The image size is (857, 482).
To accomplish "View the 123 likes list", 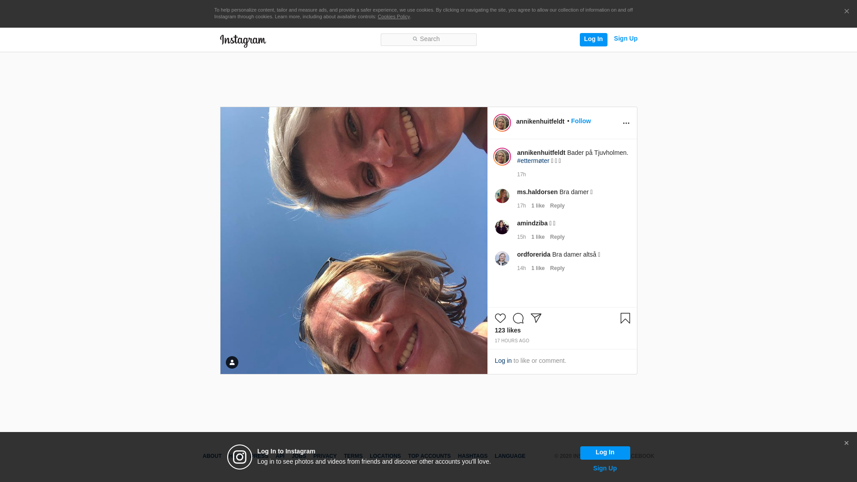I will 508,330.
